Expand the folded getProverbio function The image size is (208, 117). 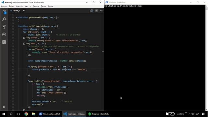click(17, 18)
